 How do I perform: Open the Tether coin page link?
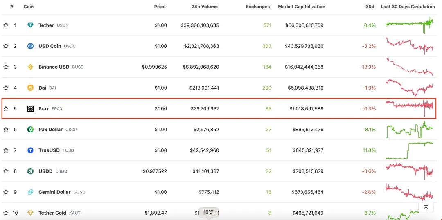point(46,25)
